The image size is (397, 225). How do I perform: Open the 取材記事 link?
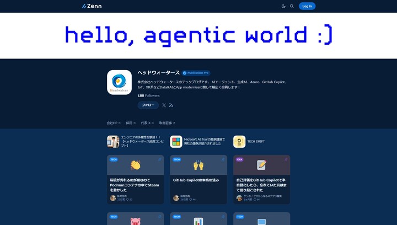point(167,123)
